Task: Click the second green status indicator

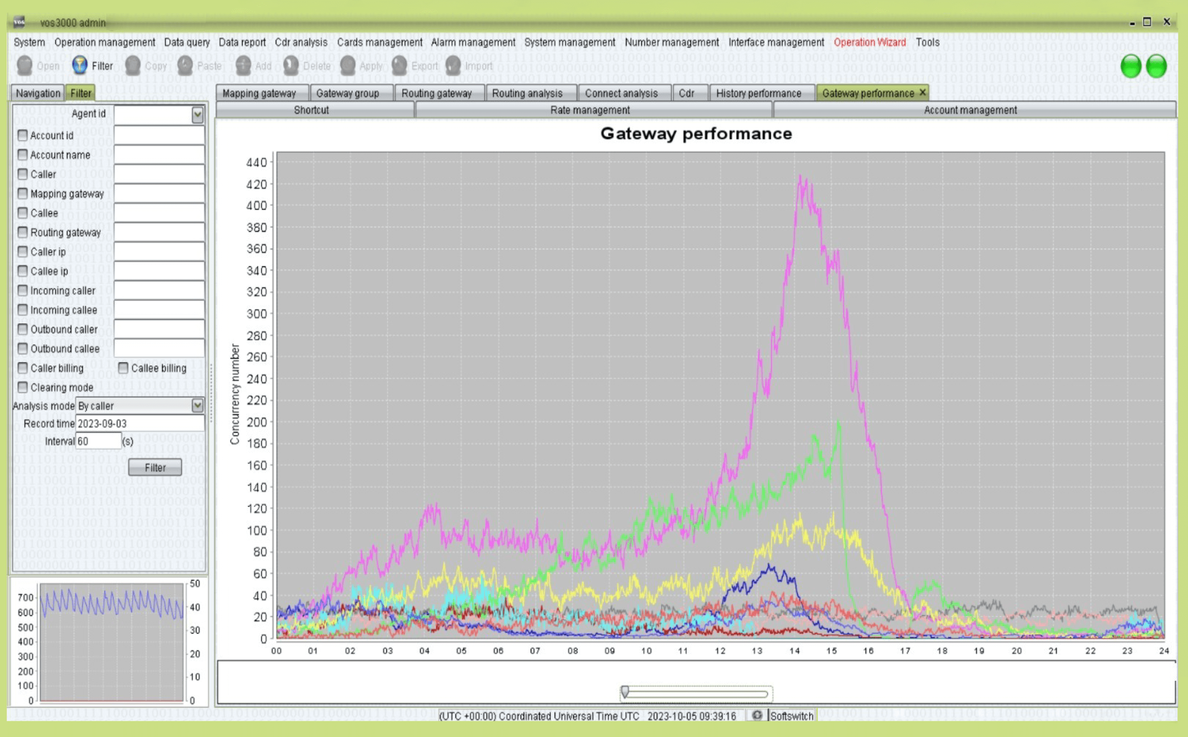Action: pyautogui.click(x=1156, y=66)
